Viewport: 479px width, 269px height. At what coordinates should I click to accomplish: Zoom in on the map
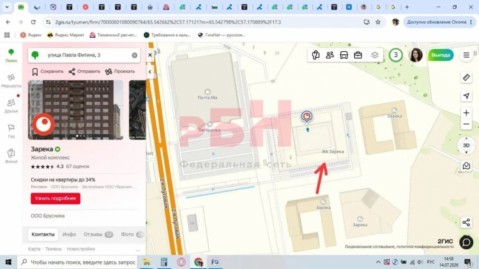[x=466, y=113]
